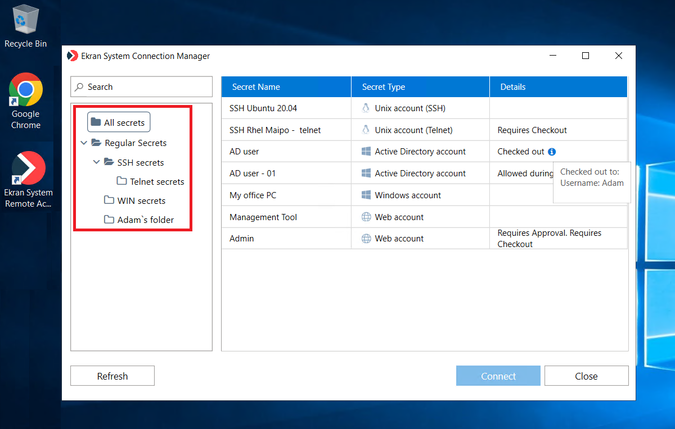Click the info icon next to Checked out
Screen dimensions: 675x429
point(552,152)
